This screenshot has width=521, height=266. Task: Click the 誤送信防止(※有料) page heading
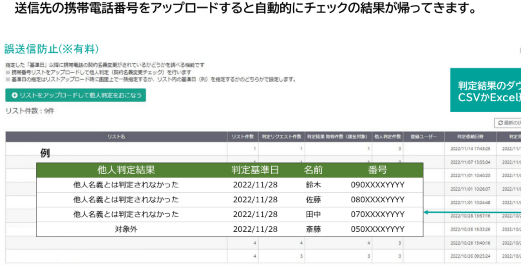pos(52,49)
